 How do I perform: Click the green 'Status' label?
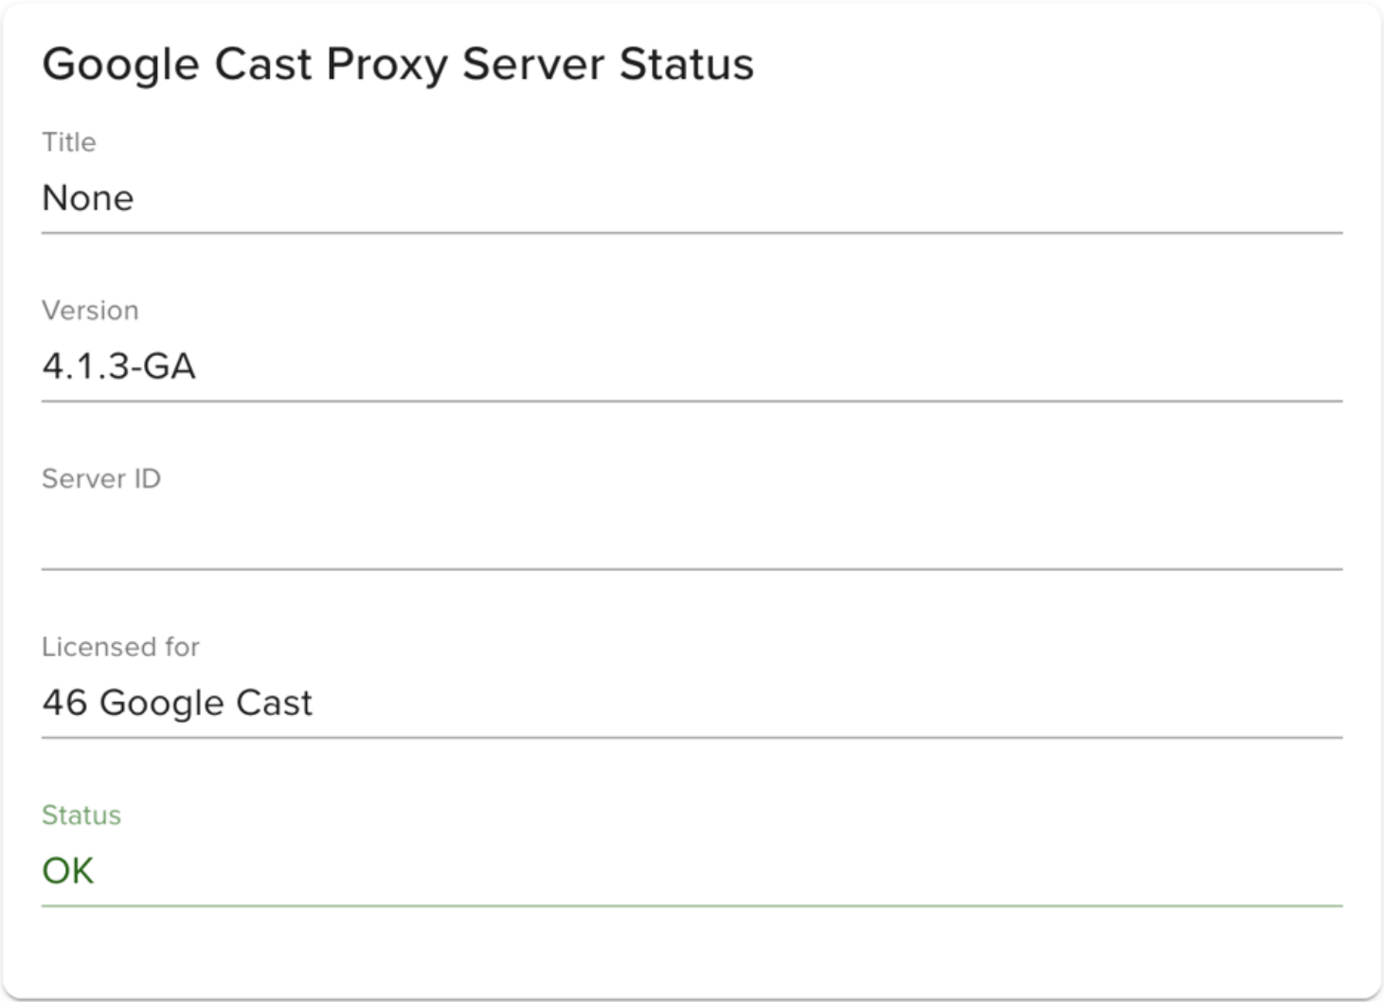point(81,815)
